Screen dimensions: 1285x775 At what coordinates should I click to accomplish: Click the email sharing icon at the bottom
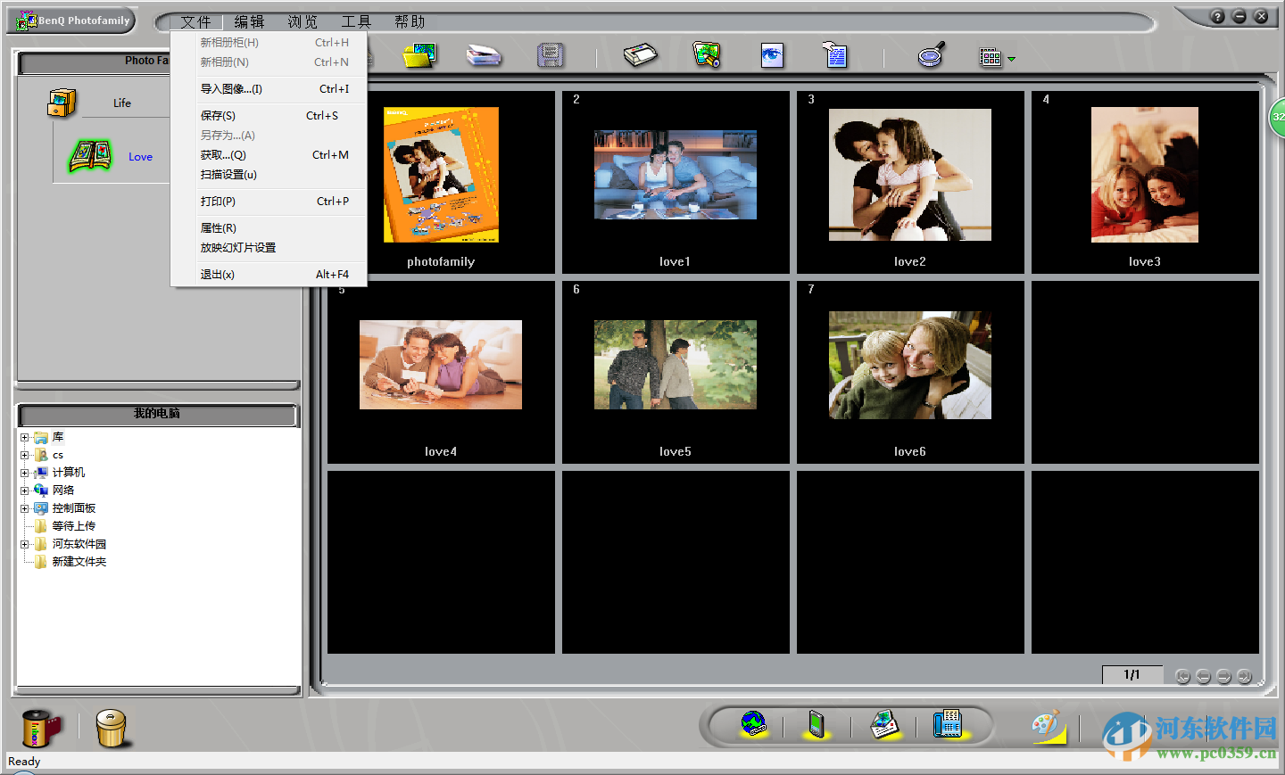pos(883,726)
